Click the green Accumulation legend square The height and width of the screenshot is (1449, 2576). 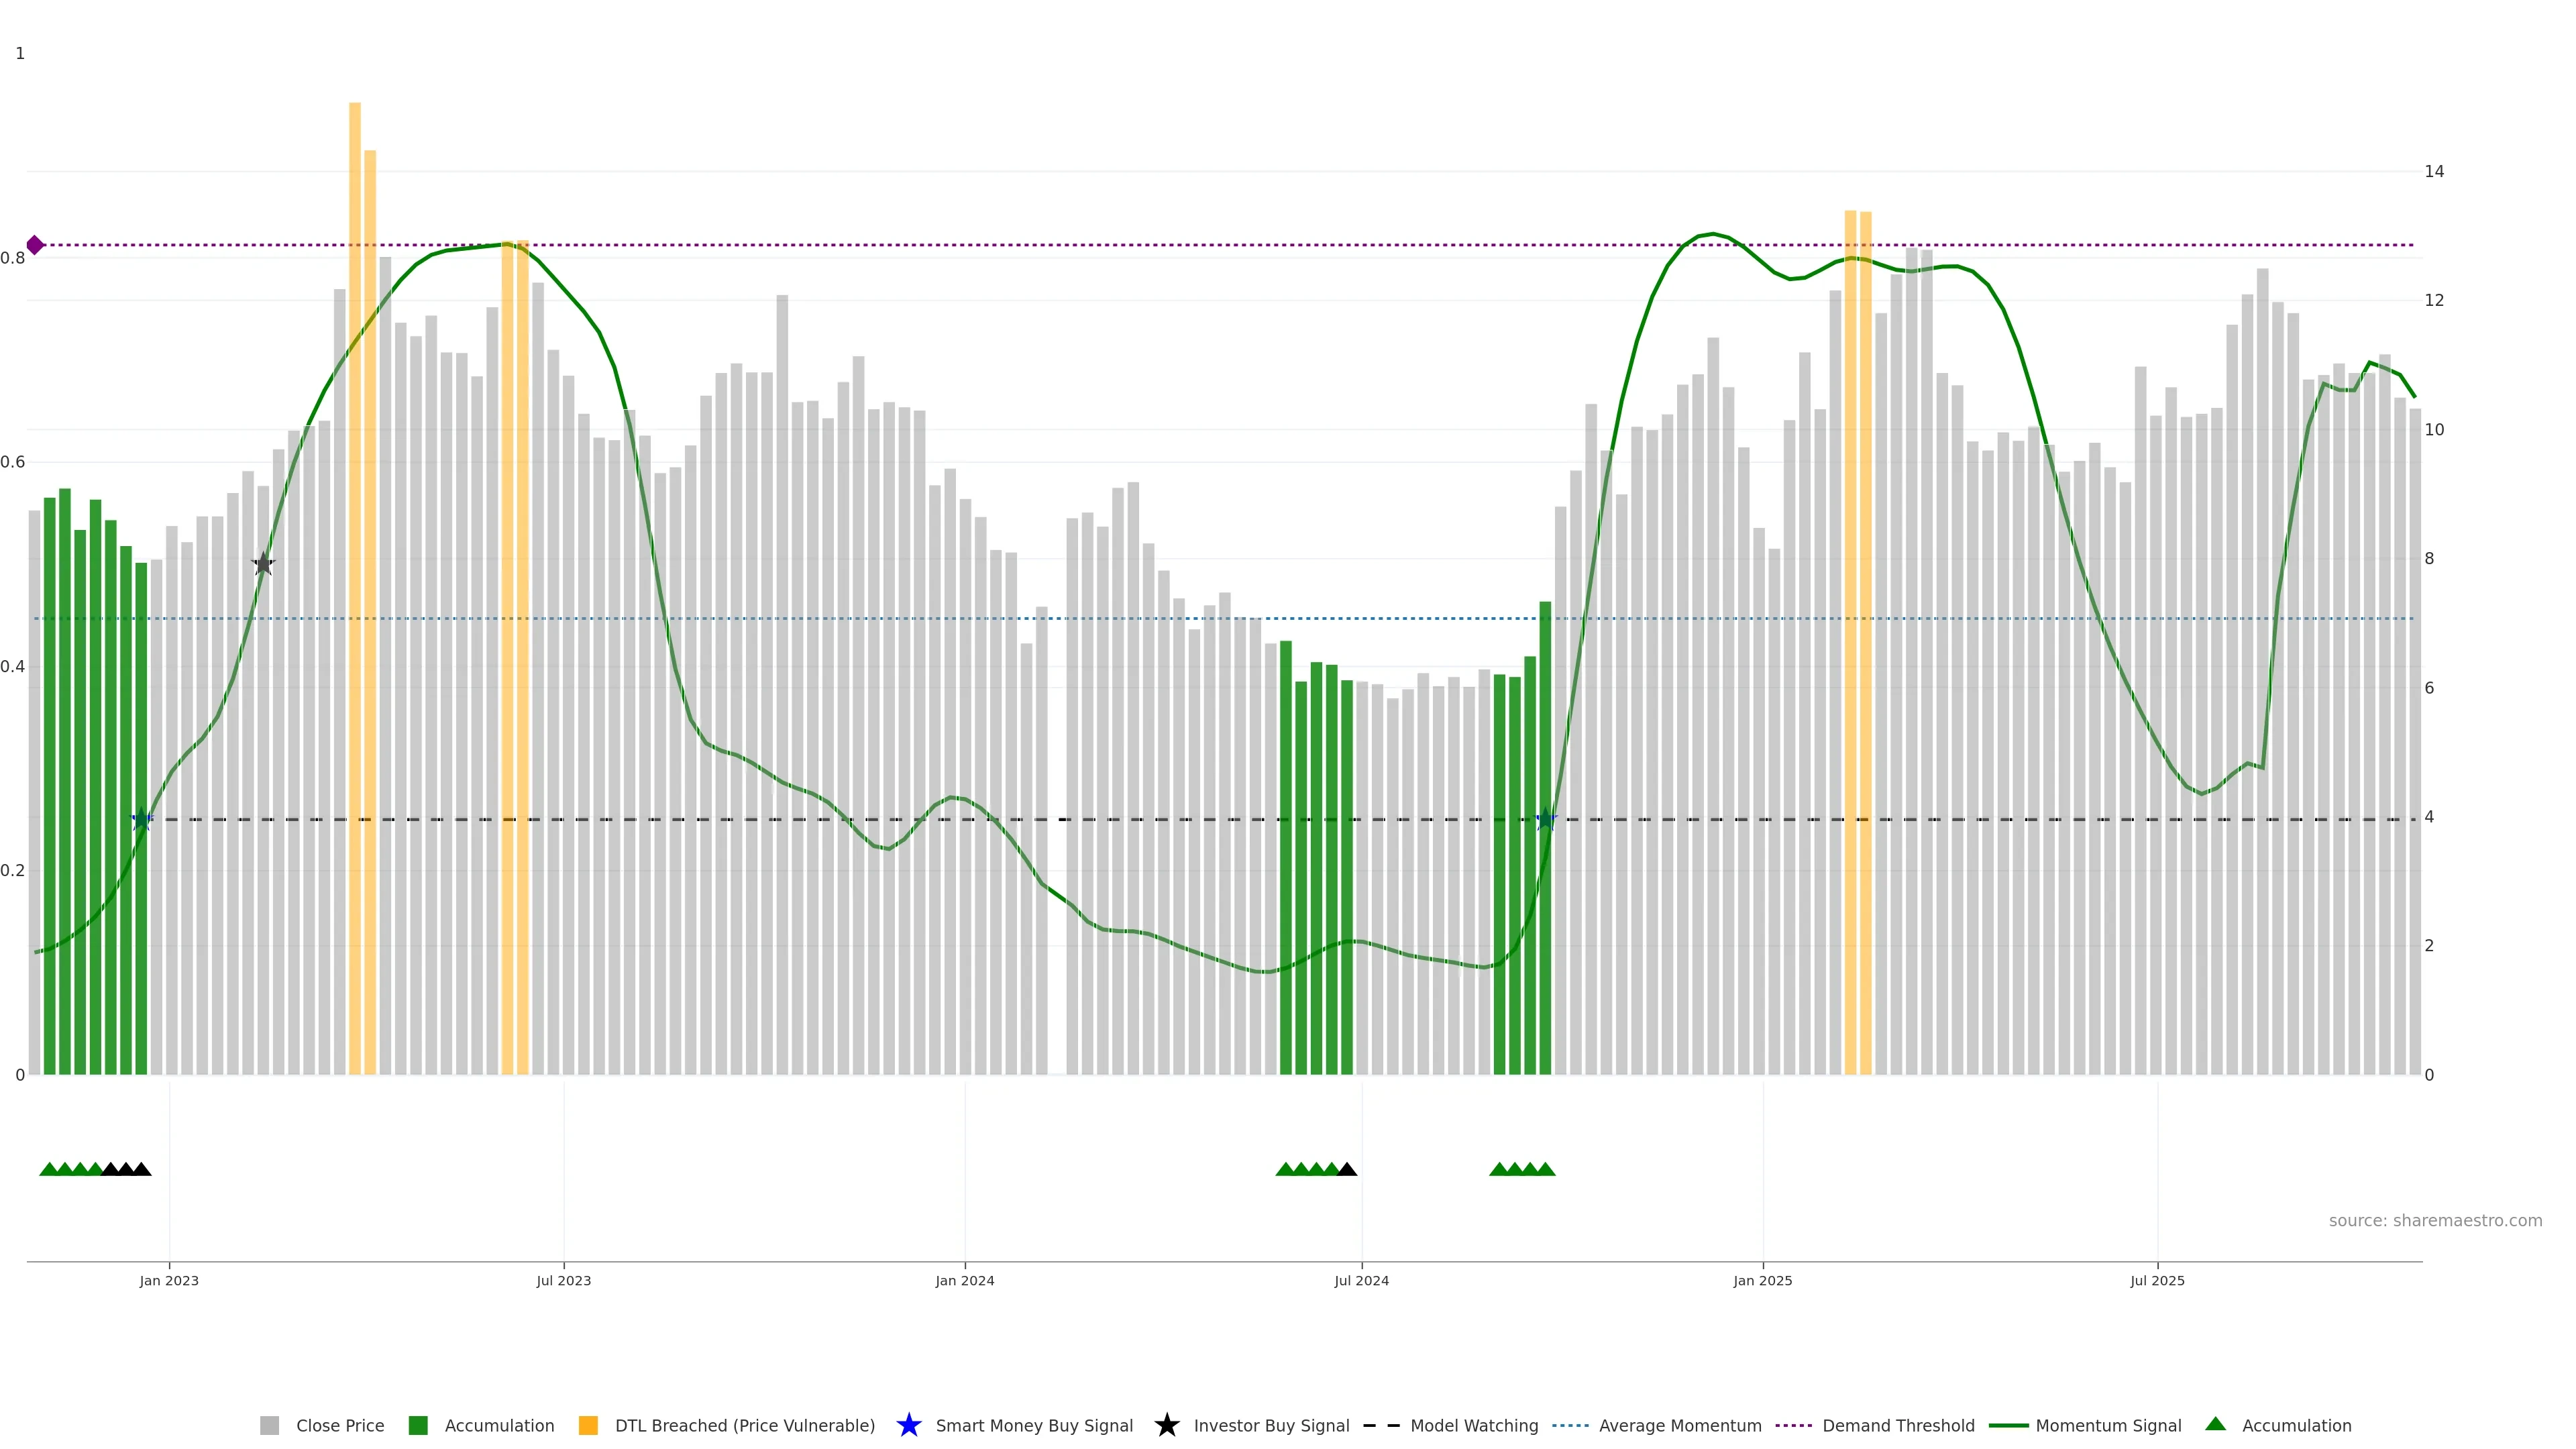[418, 1425]
